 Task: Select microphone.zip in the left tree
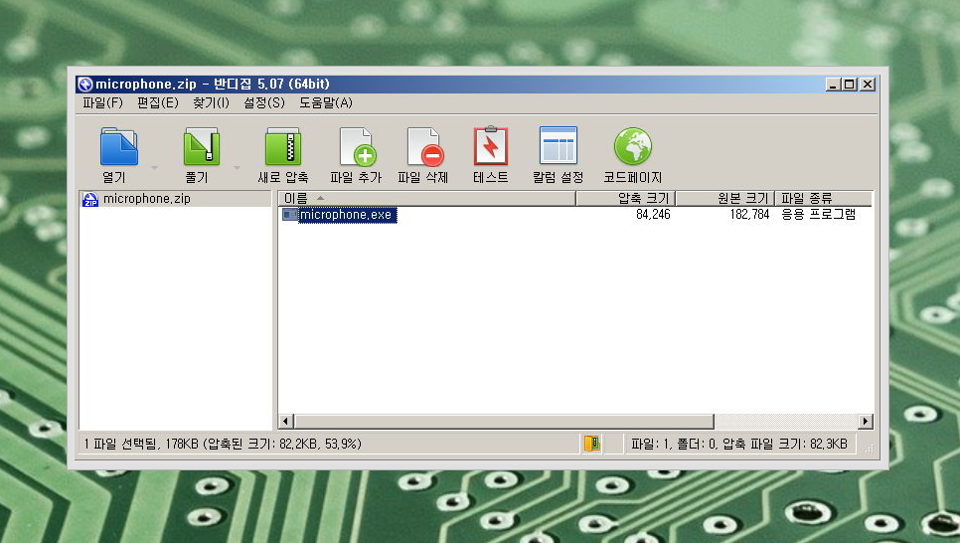tap(146, 199)
